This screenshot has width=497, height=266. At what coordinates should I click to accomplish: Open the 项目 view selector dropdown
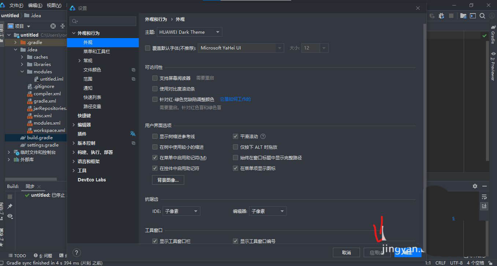[19, 26]
